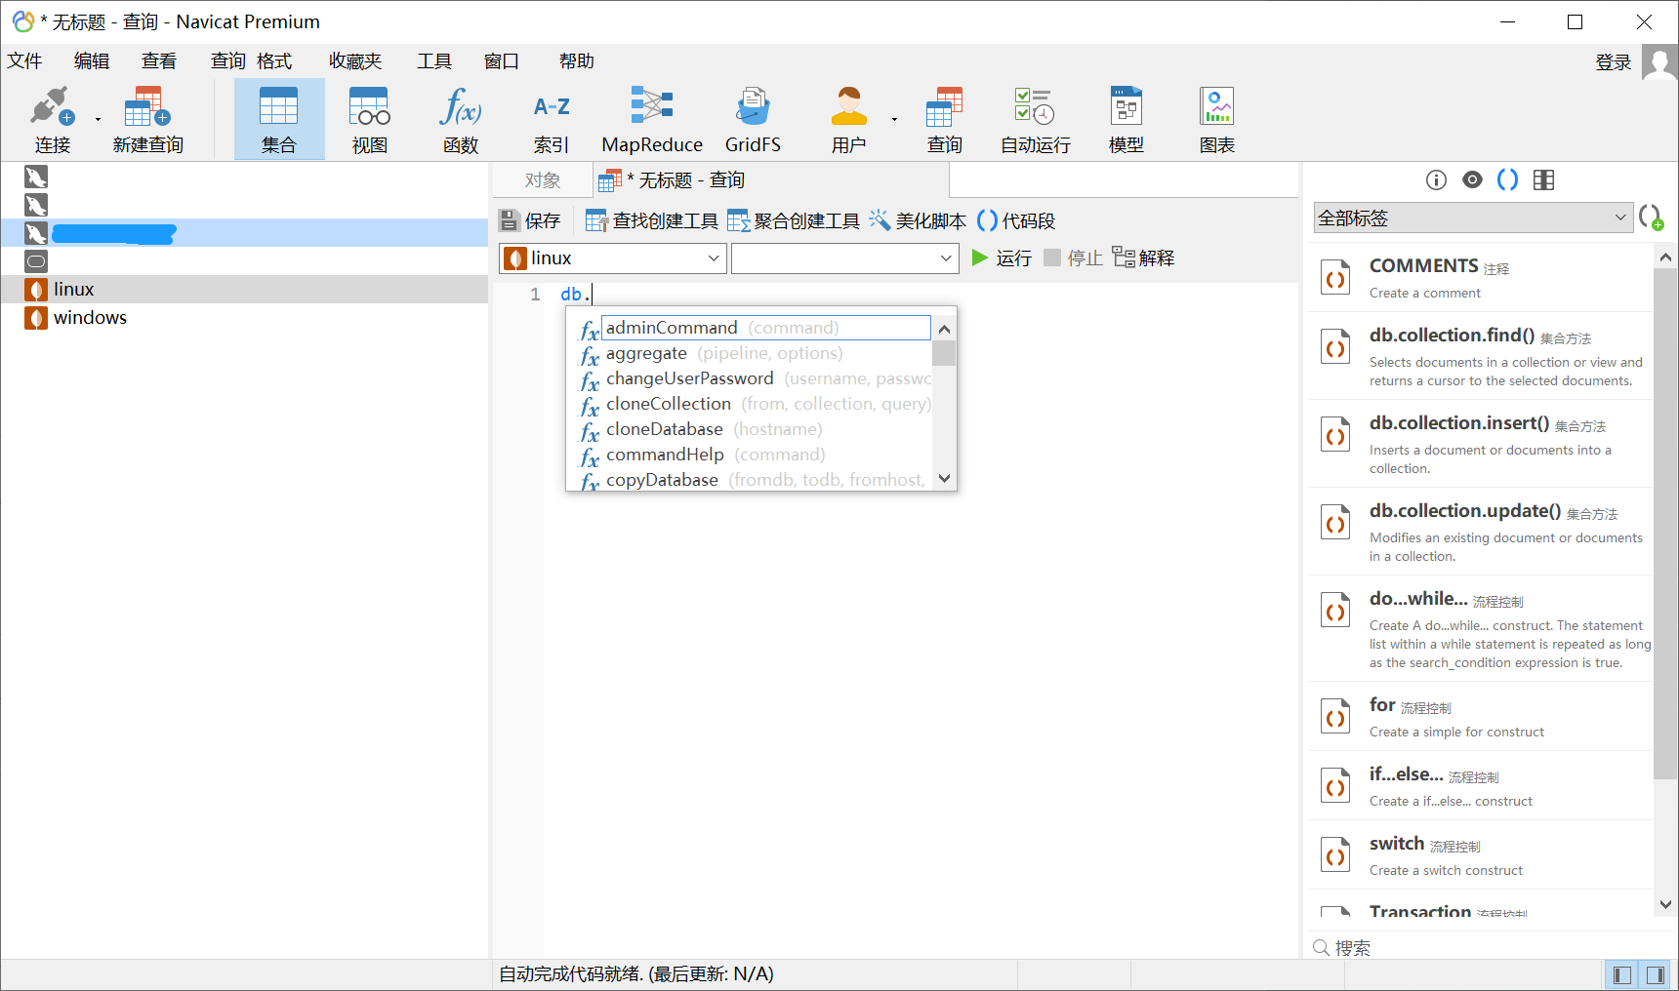This screenshot has width=1679, height=991.
Task: Open 聚合创建工具 aggregate builder
Action: click(794, 221)
